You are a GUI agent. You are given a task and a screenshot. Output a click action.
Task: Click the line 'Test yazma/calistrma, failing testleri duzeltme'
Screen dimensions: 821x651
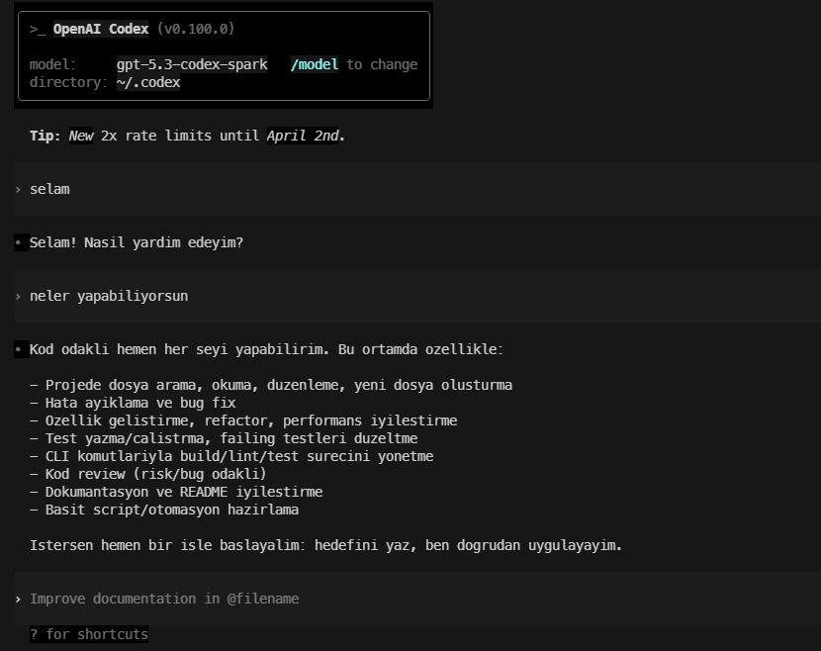pos(224,438)
